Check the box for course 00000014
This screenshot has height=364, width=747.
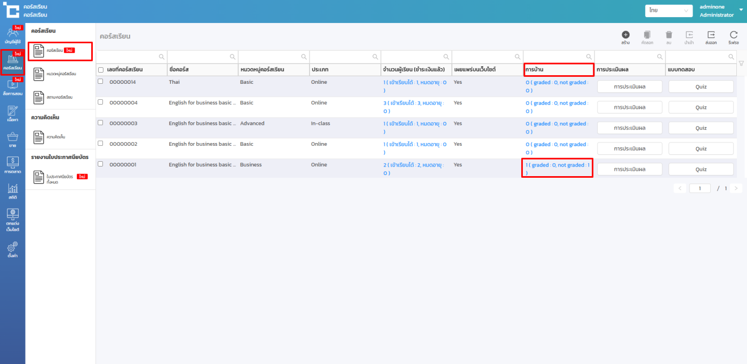click(100, 81)
